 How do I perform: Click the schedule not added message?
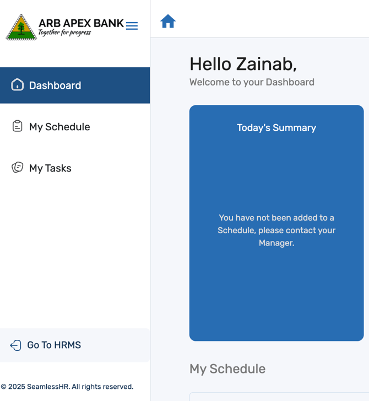pos(276,231)
